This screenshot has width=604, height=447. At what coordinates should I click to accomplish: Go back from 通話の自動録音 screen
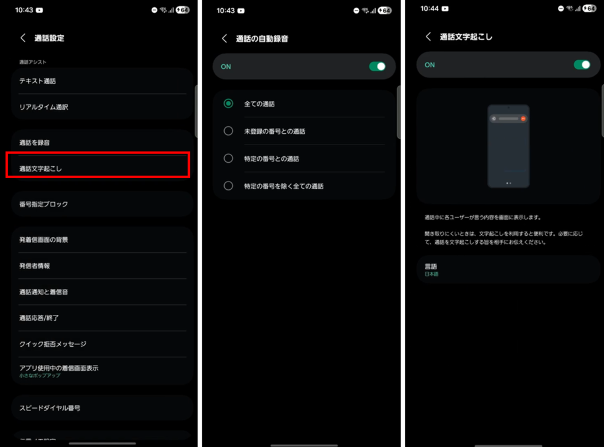225,38
